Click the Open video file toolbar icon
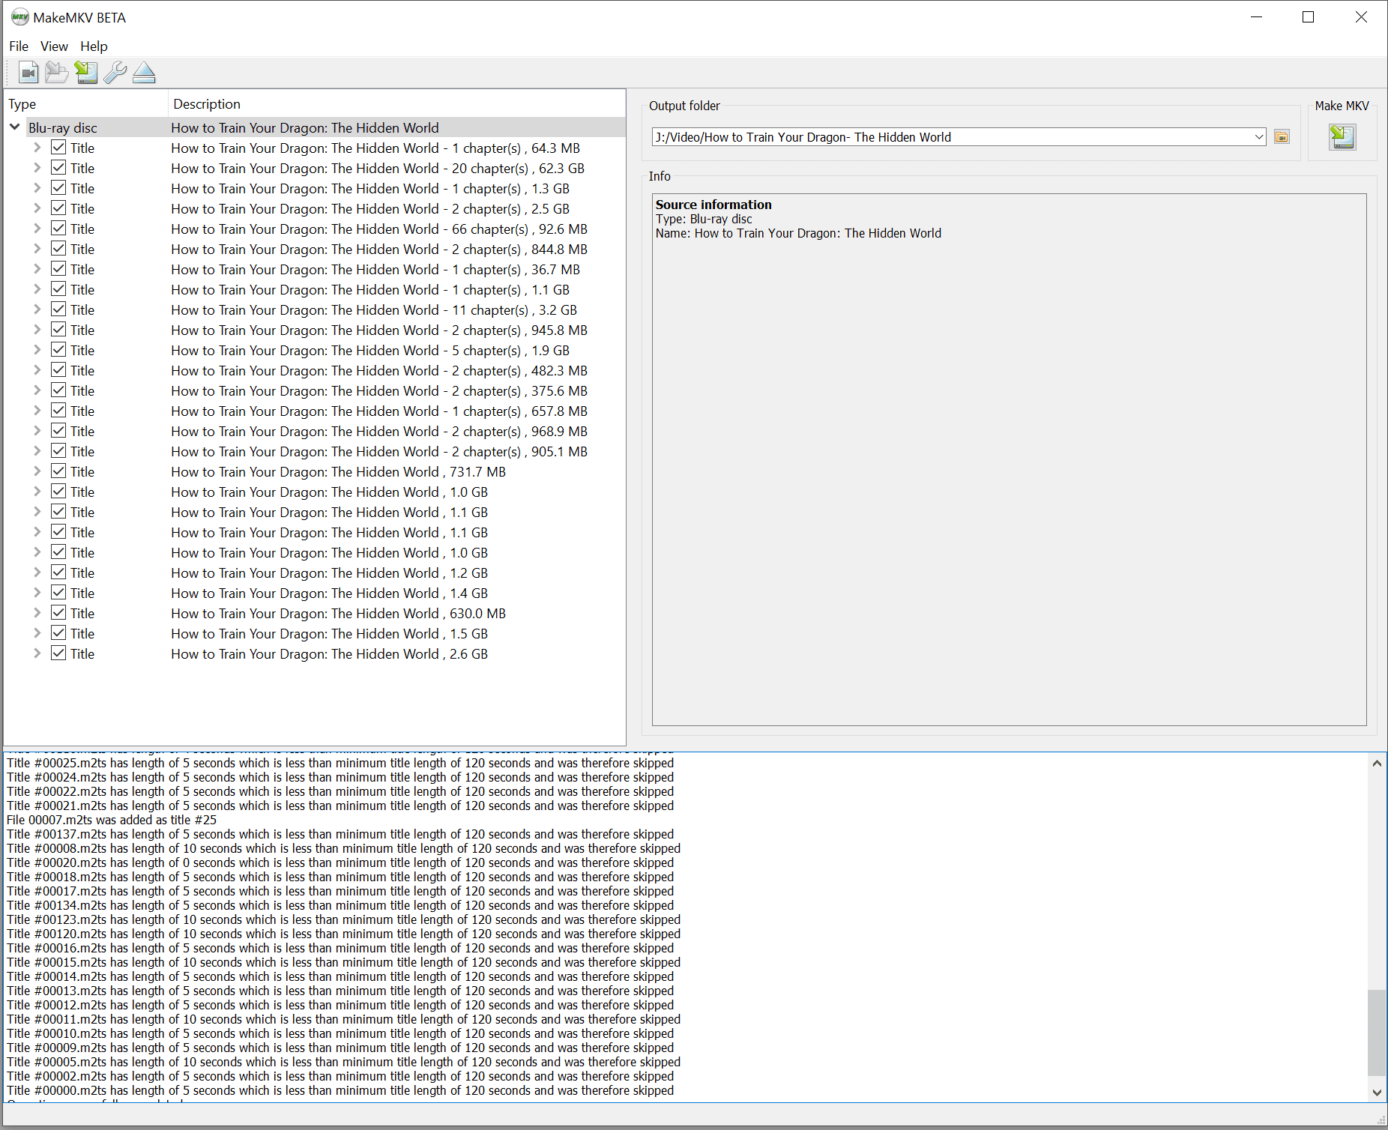The image size is (1388, 1130). click(x=28, y=73)
